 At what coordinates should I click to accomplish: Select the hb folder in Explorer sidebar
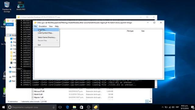point(13,52)
